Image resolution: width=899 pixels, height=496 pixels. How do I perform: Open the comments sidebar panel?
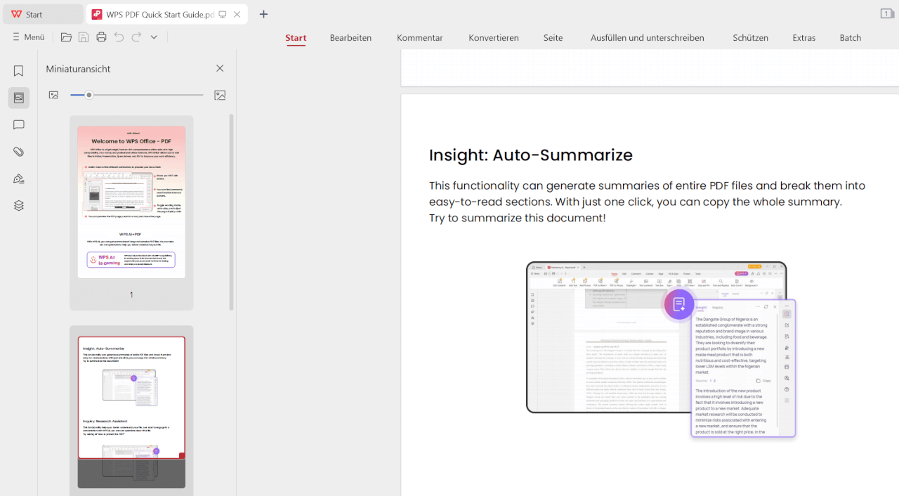[19, 125]
